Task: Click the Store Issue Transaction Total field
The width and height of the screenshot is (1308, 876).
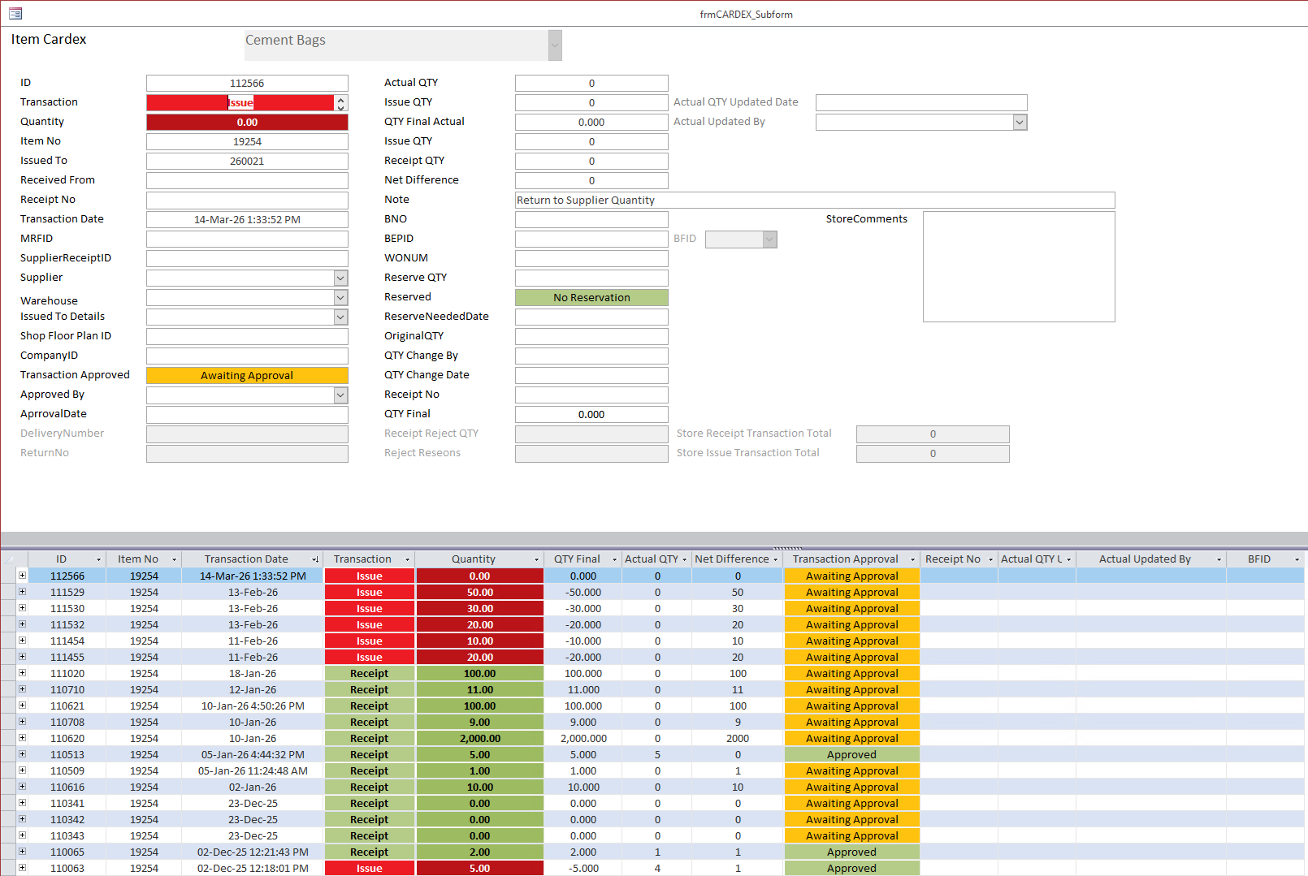Action: [x=933, y=453]
